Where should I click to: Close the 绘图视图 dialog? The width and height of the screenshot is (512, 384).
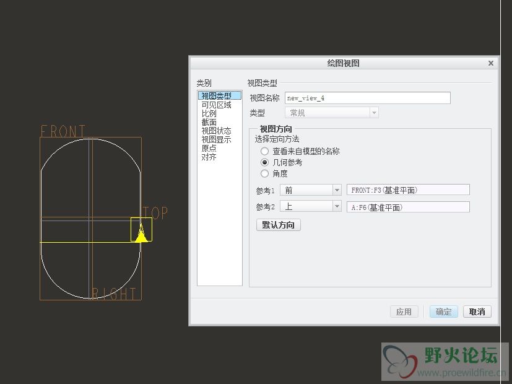coord(491,63)
